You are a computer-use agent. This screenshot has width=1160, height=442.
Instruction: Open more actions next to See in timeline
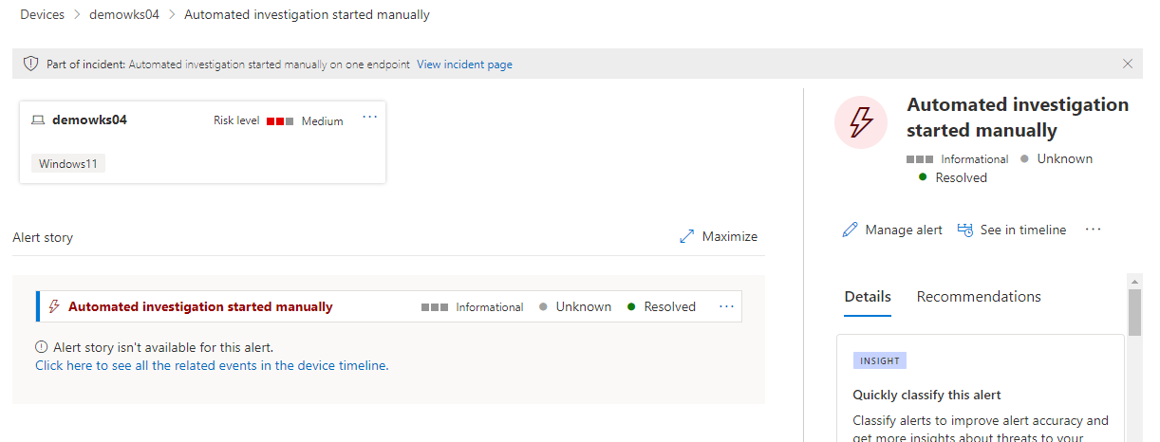click(x=1093, y=230)
